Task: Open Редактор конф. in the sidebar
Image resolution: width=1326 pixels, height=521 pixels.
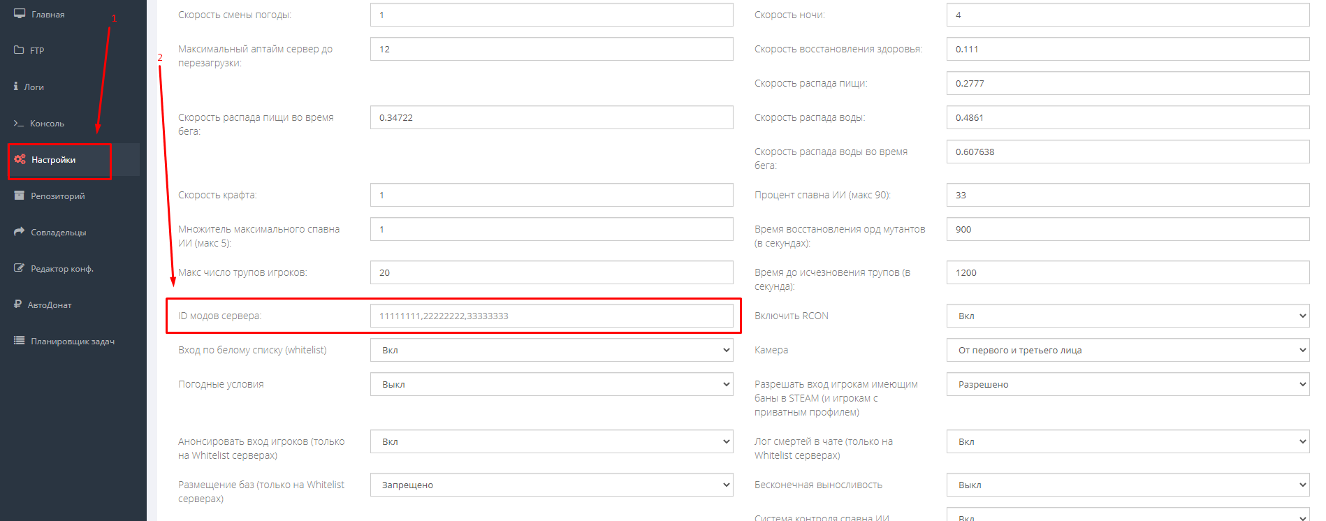Action: coord(61,269)
